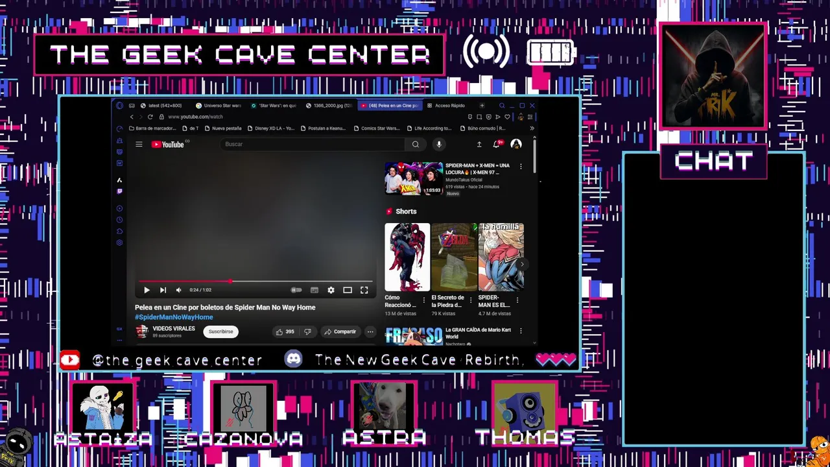The image size is (830, 467).
Task: Open Opera sidebar player icon
Action: point(119,208)
